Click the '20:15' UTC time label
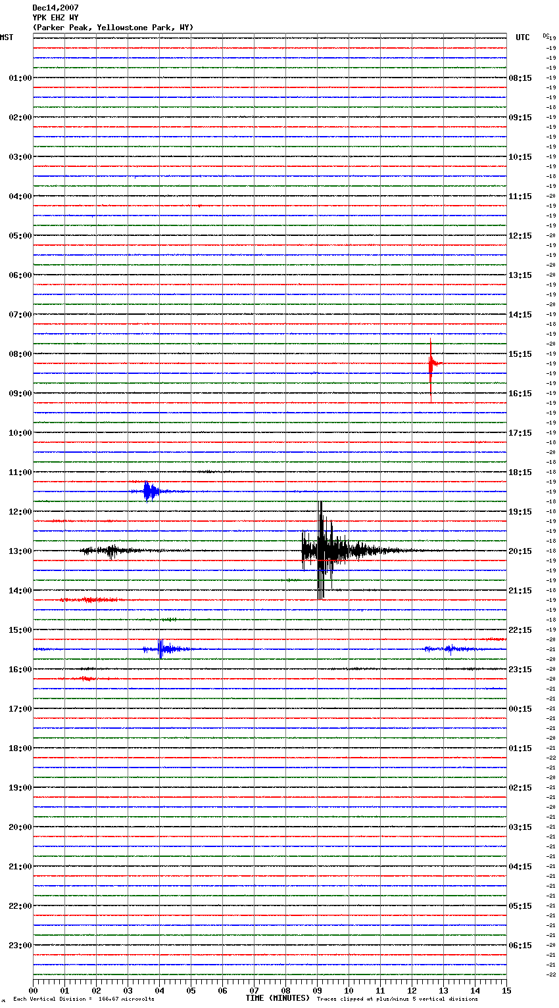The width and height of the screenshot is (559, 1008). [520, 551]
